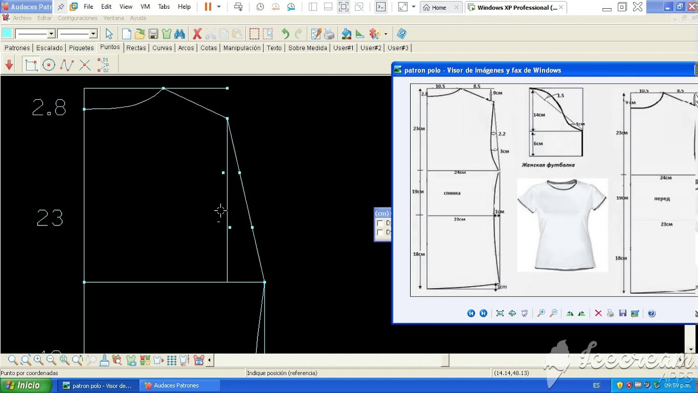Image resolution: width=698 pixels, height=393 pixels.
Task: Zoom out with the minus magnifier in Audaces
Action: coord(51,360)
